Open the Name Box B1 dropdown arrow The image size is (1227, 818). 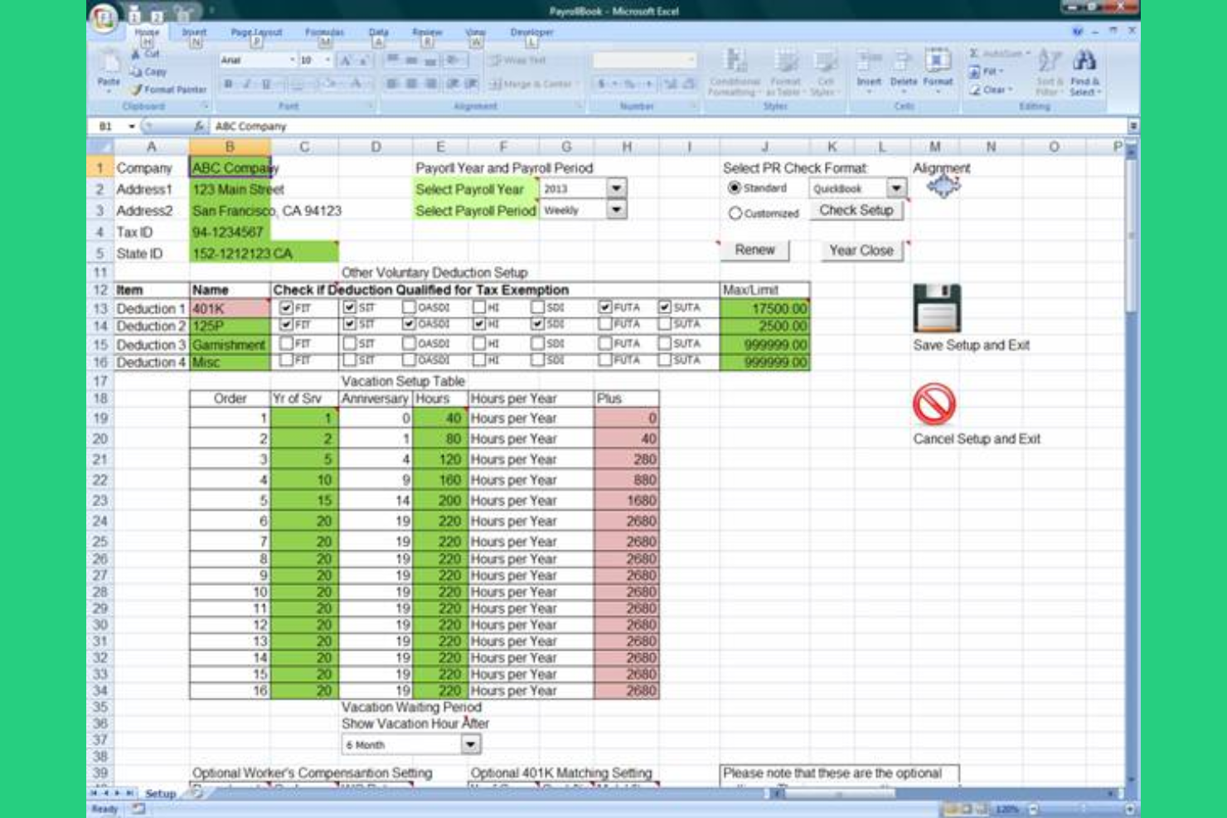tap(132, 126)
